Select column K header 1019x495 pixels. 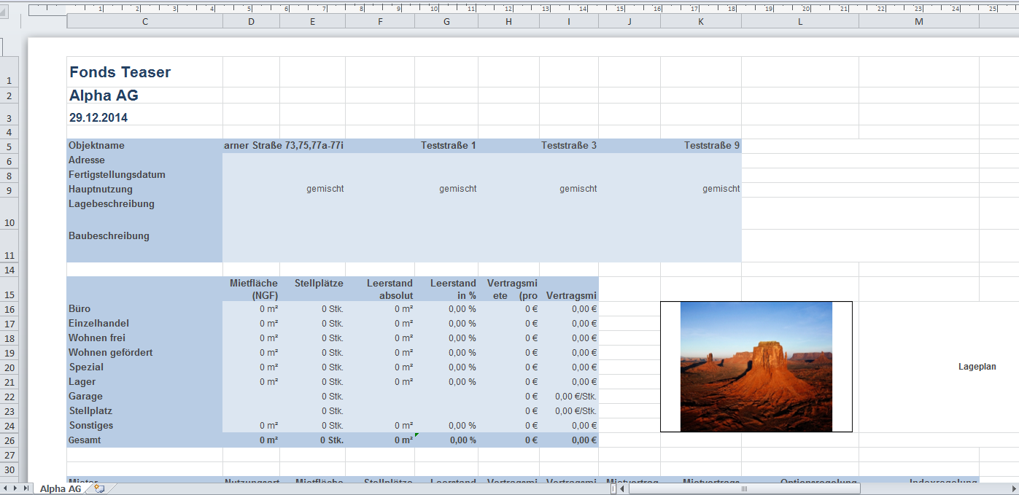pos(701,22)
